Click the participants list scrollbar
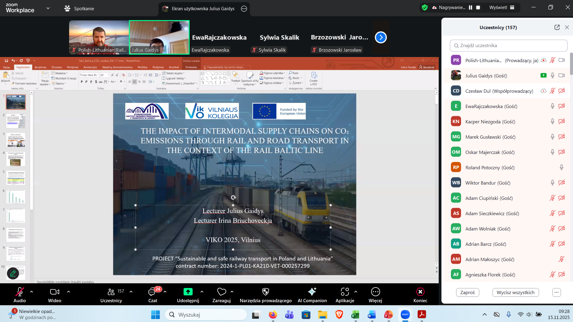This screenshot has height=322, width=573. tap(571, 64)
